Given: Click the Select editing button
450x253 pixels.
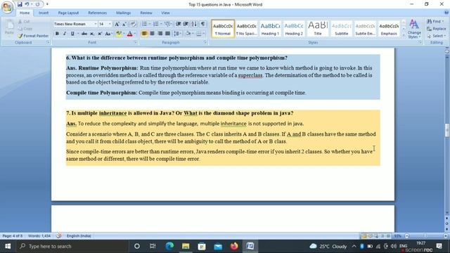Looking at the screenshot, I should tap(436, 36).
